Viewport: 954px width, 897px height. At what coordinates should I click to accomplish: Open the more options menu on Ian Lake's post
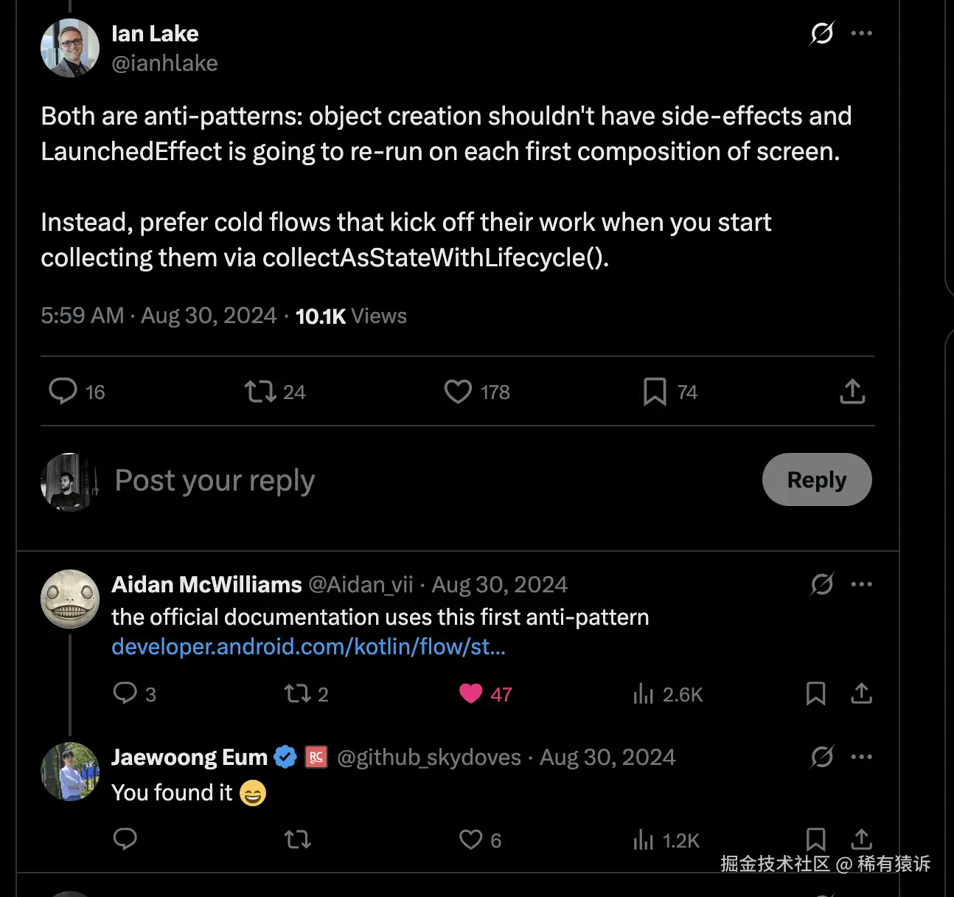point(861,33)
